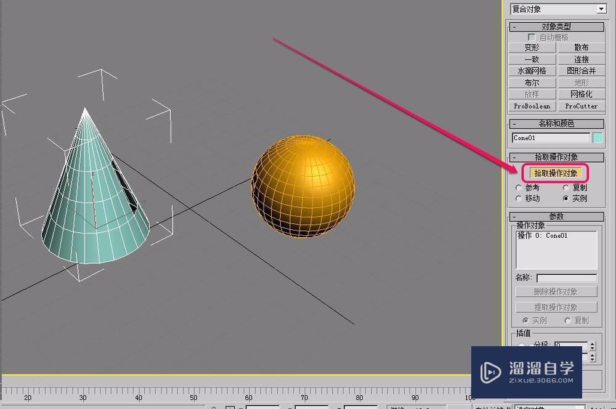This screenshot has width=616, height=409.
Task: Activate the 网格化 (Mesher) tool
Action: [x=580, y=94]
